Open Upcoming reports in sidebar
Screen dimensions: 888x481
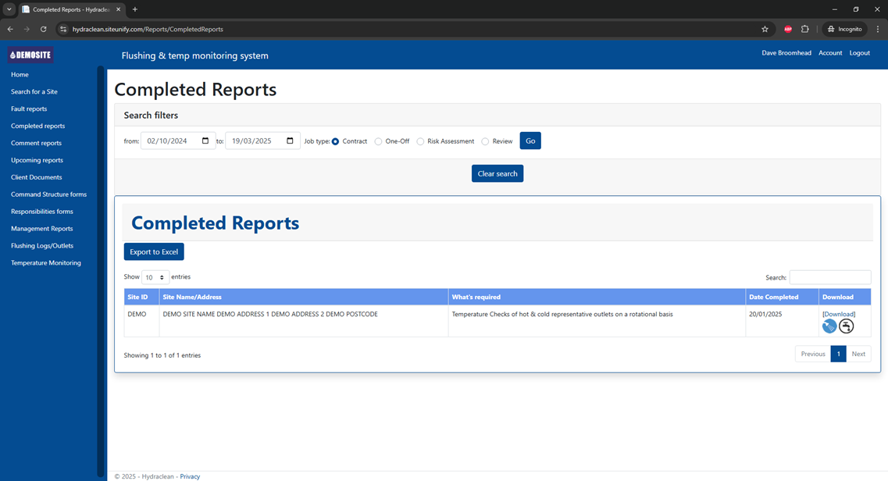37,160
